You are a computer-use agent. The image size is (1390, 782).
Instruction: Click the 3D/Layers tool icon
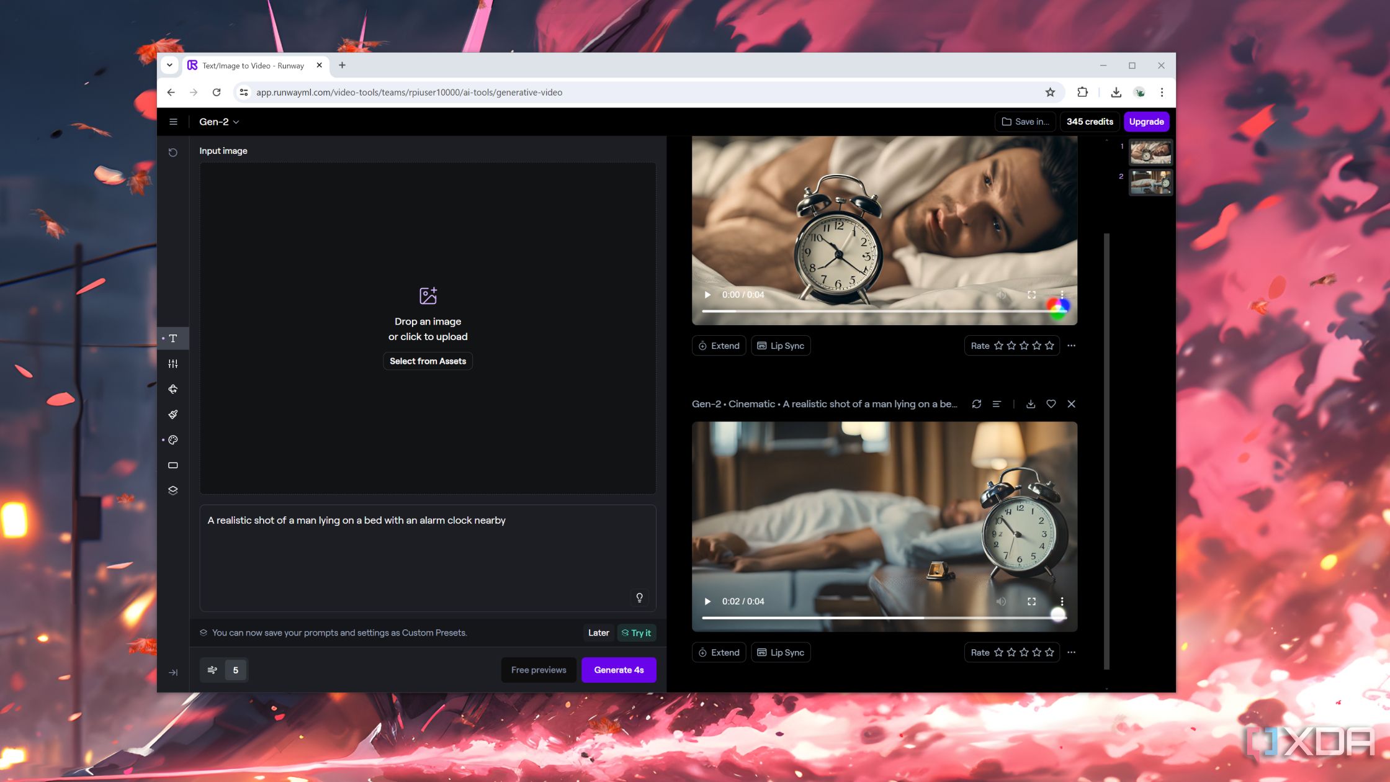173,490
